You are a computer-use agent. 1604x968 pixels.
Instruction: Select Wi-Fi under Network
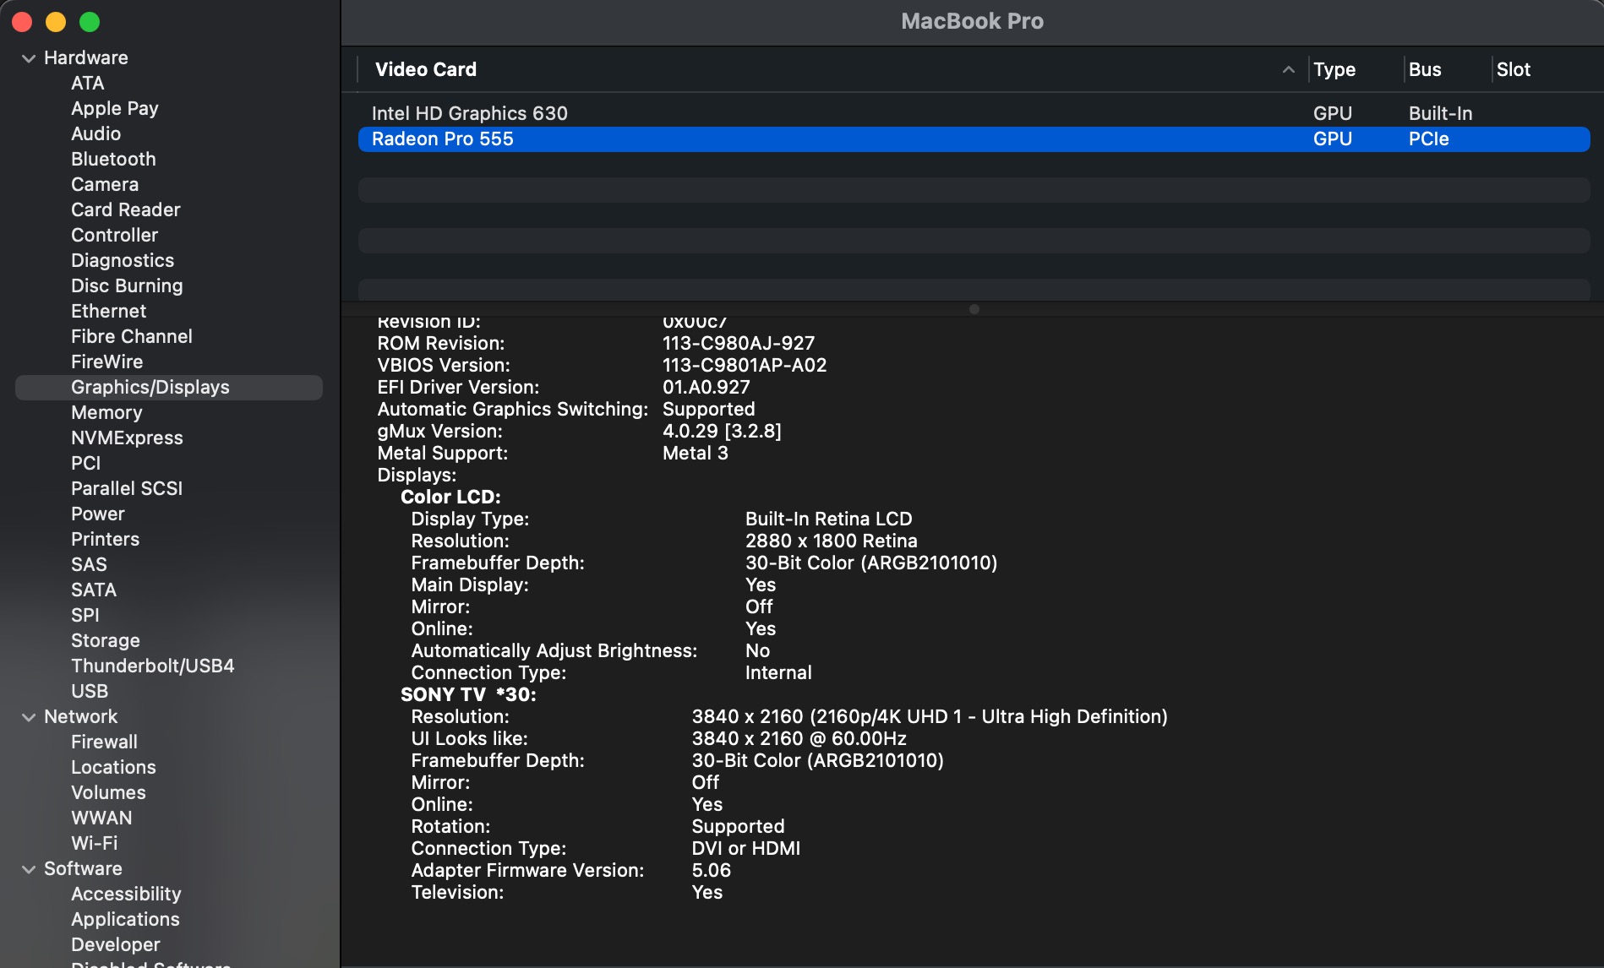coord(95,843)
